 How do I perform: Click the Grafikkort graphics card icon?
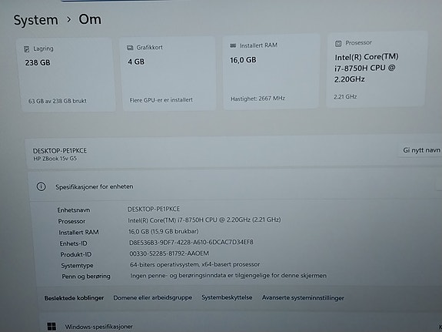click(130, 48)
